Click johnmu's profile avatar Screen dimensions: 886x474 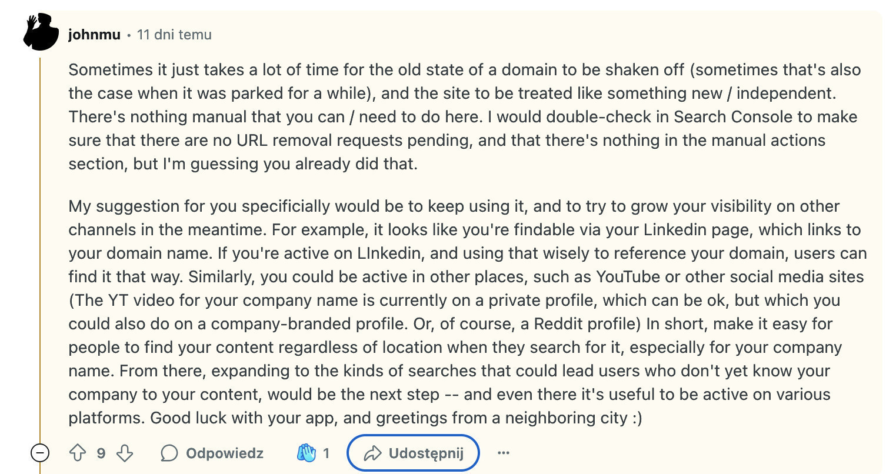click(x=41, y=33)
